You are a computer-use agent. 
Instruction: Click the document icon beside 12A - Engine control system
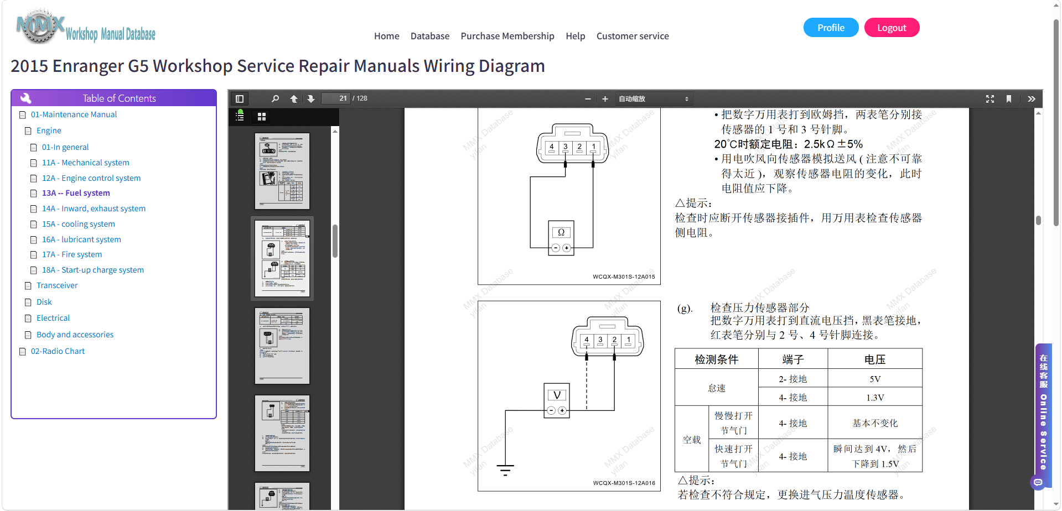[x=34, y=179]
